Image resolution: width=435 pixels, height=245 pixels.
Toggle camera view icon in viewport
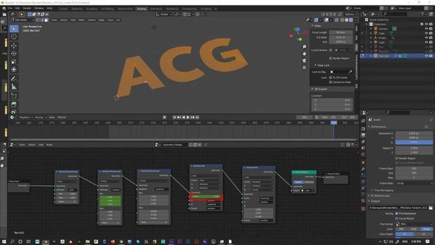click(x=304, y=61)
